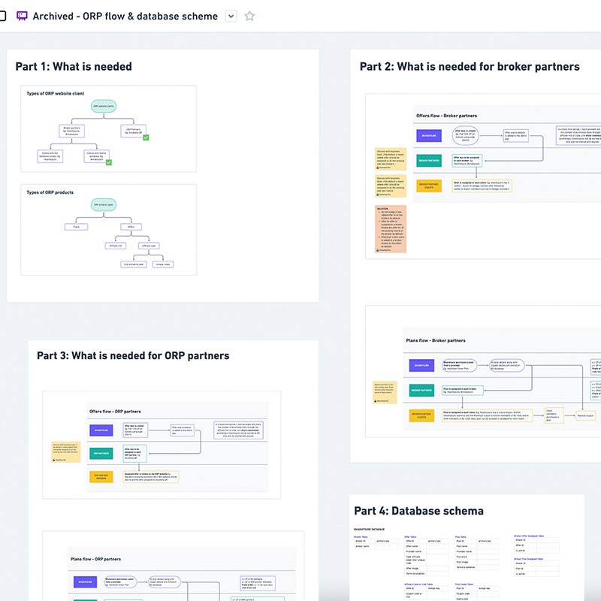Select the 'Affiliate link' node

116,246
